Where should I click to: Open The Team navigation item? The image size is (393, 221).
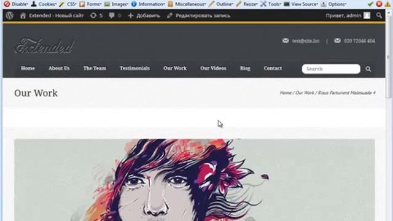(x=95, y=68)
